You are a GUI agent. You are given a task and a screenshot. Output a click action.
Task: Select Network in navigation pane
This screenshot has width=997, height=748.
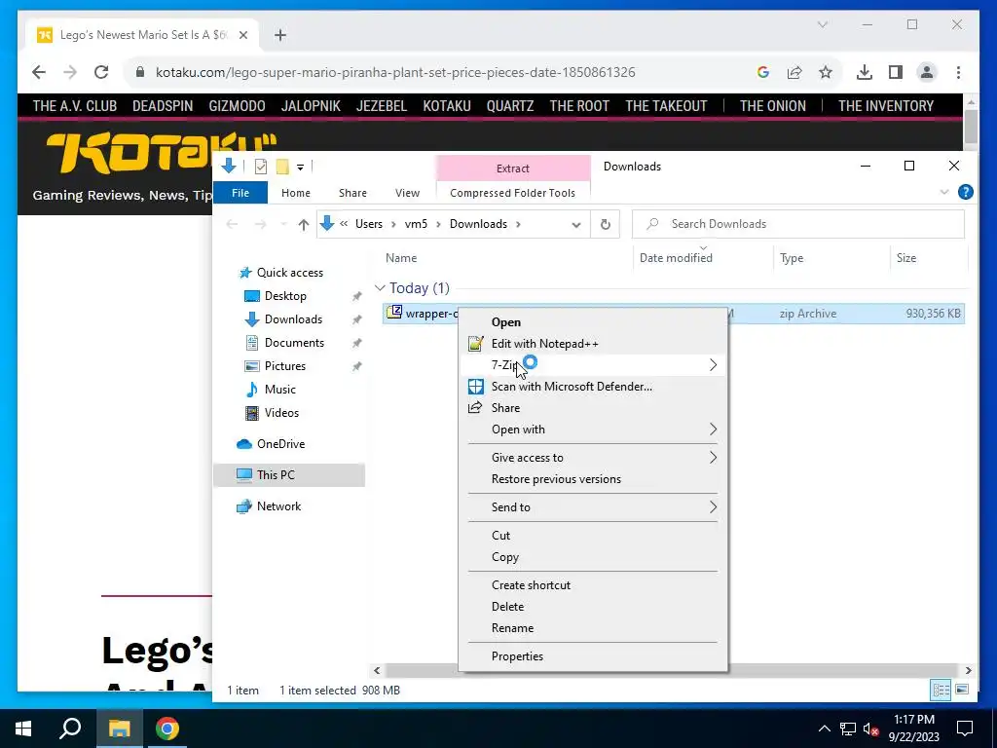coord(278,506)
